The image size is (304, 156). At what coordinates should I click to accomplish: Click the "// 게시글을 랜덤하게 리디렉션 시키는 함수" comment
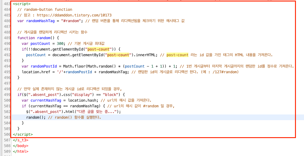coord(52,32)
